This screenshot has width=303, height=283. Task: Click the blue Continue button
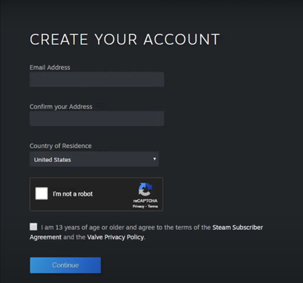coord(65,266)
